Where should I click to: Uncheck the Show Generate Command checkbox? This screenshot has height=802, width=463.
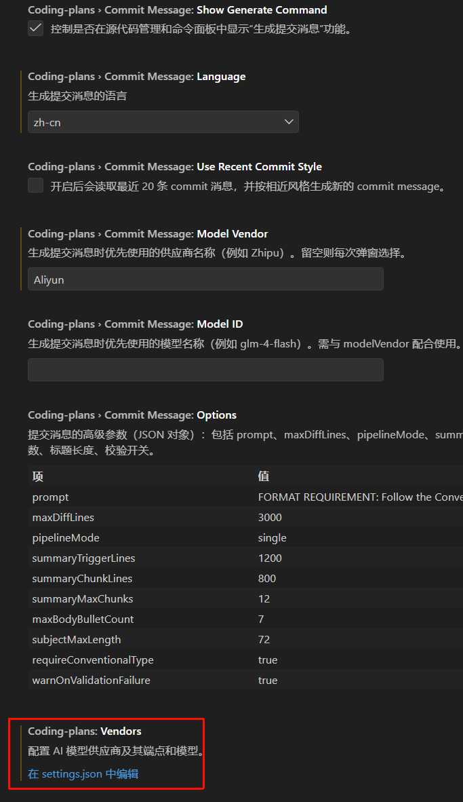(36, 28)
